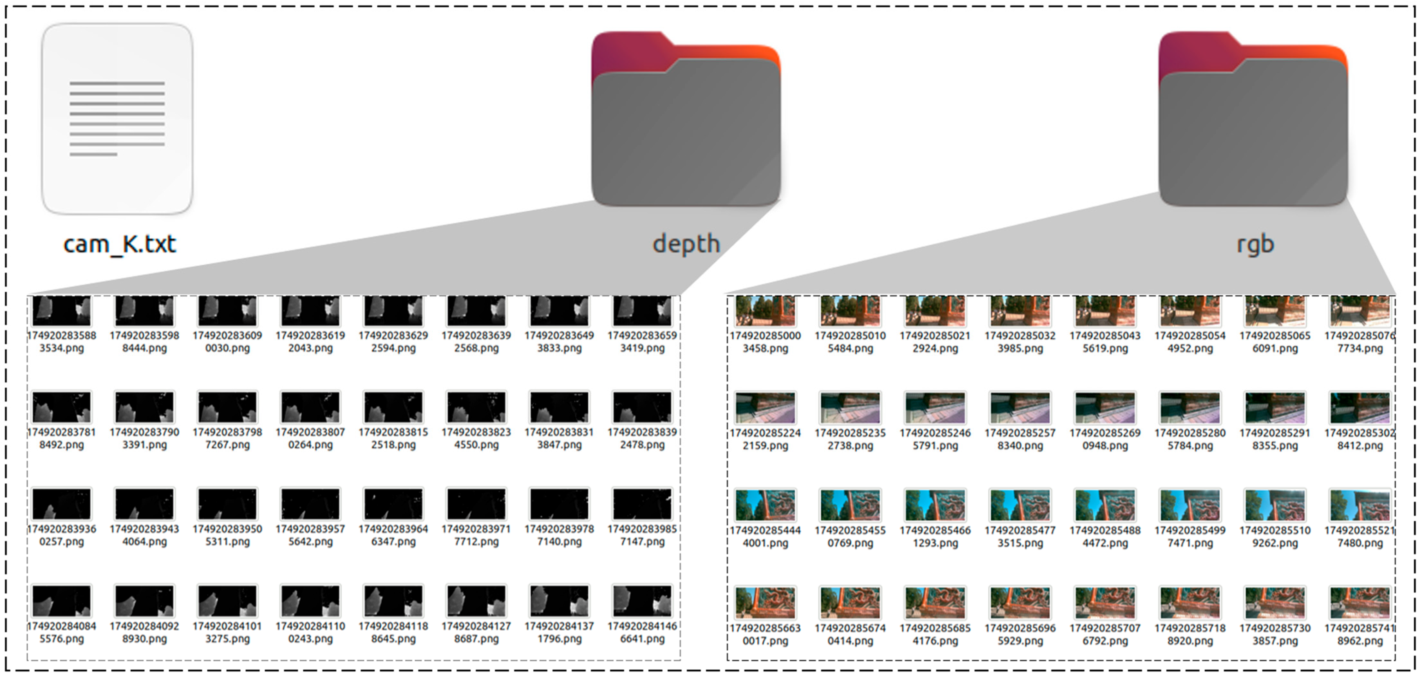Select rgb file 1749202852242159.png
Viewport: 1420px width, 677px height.
point(765,408)
